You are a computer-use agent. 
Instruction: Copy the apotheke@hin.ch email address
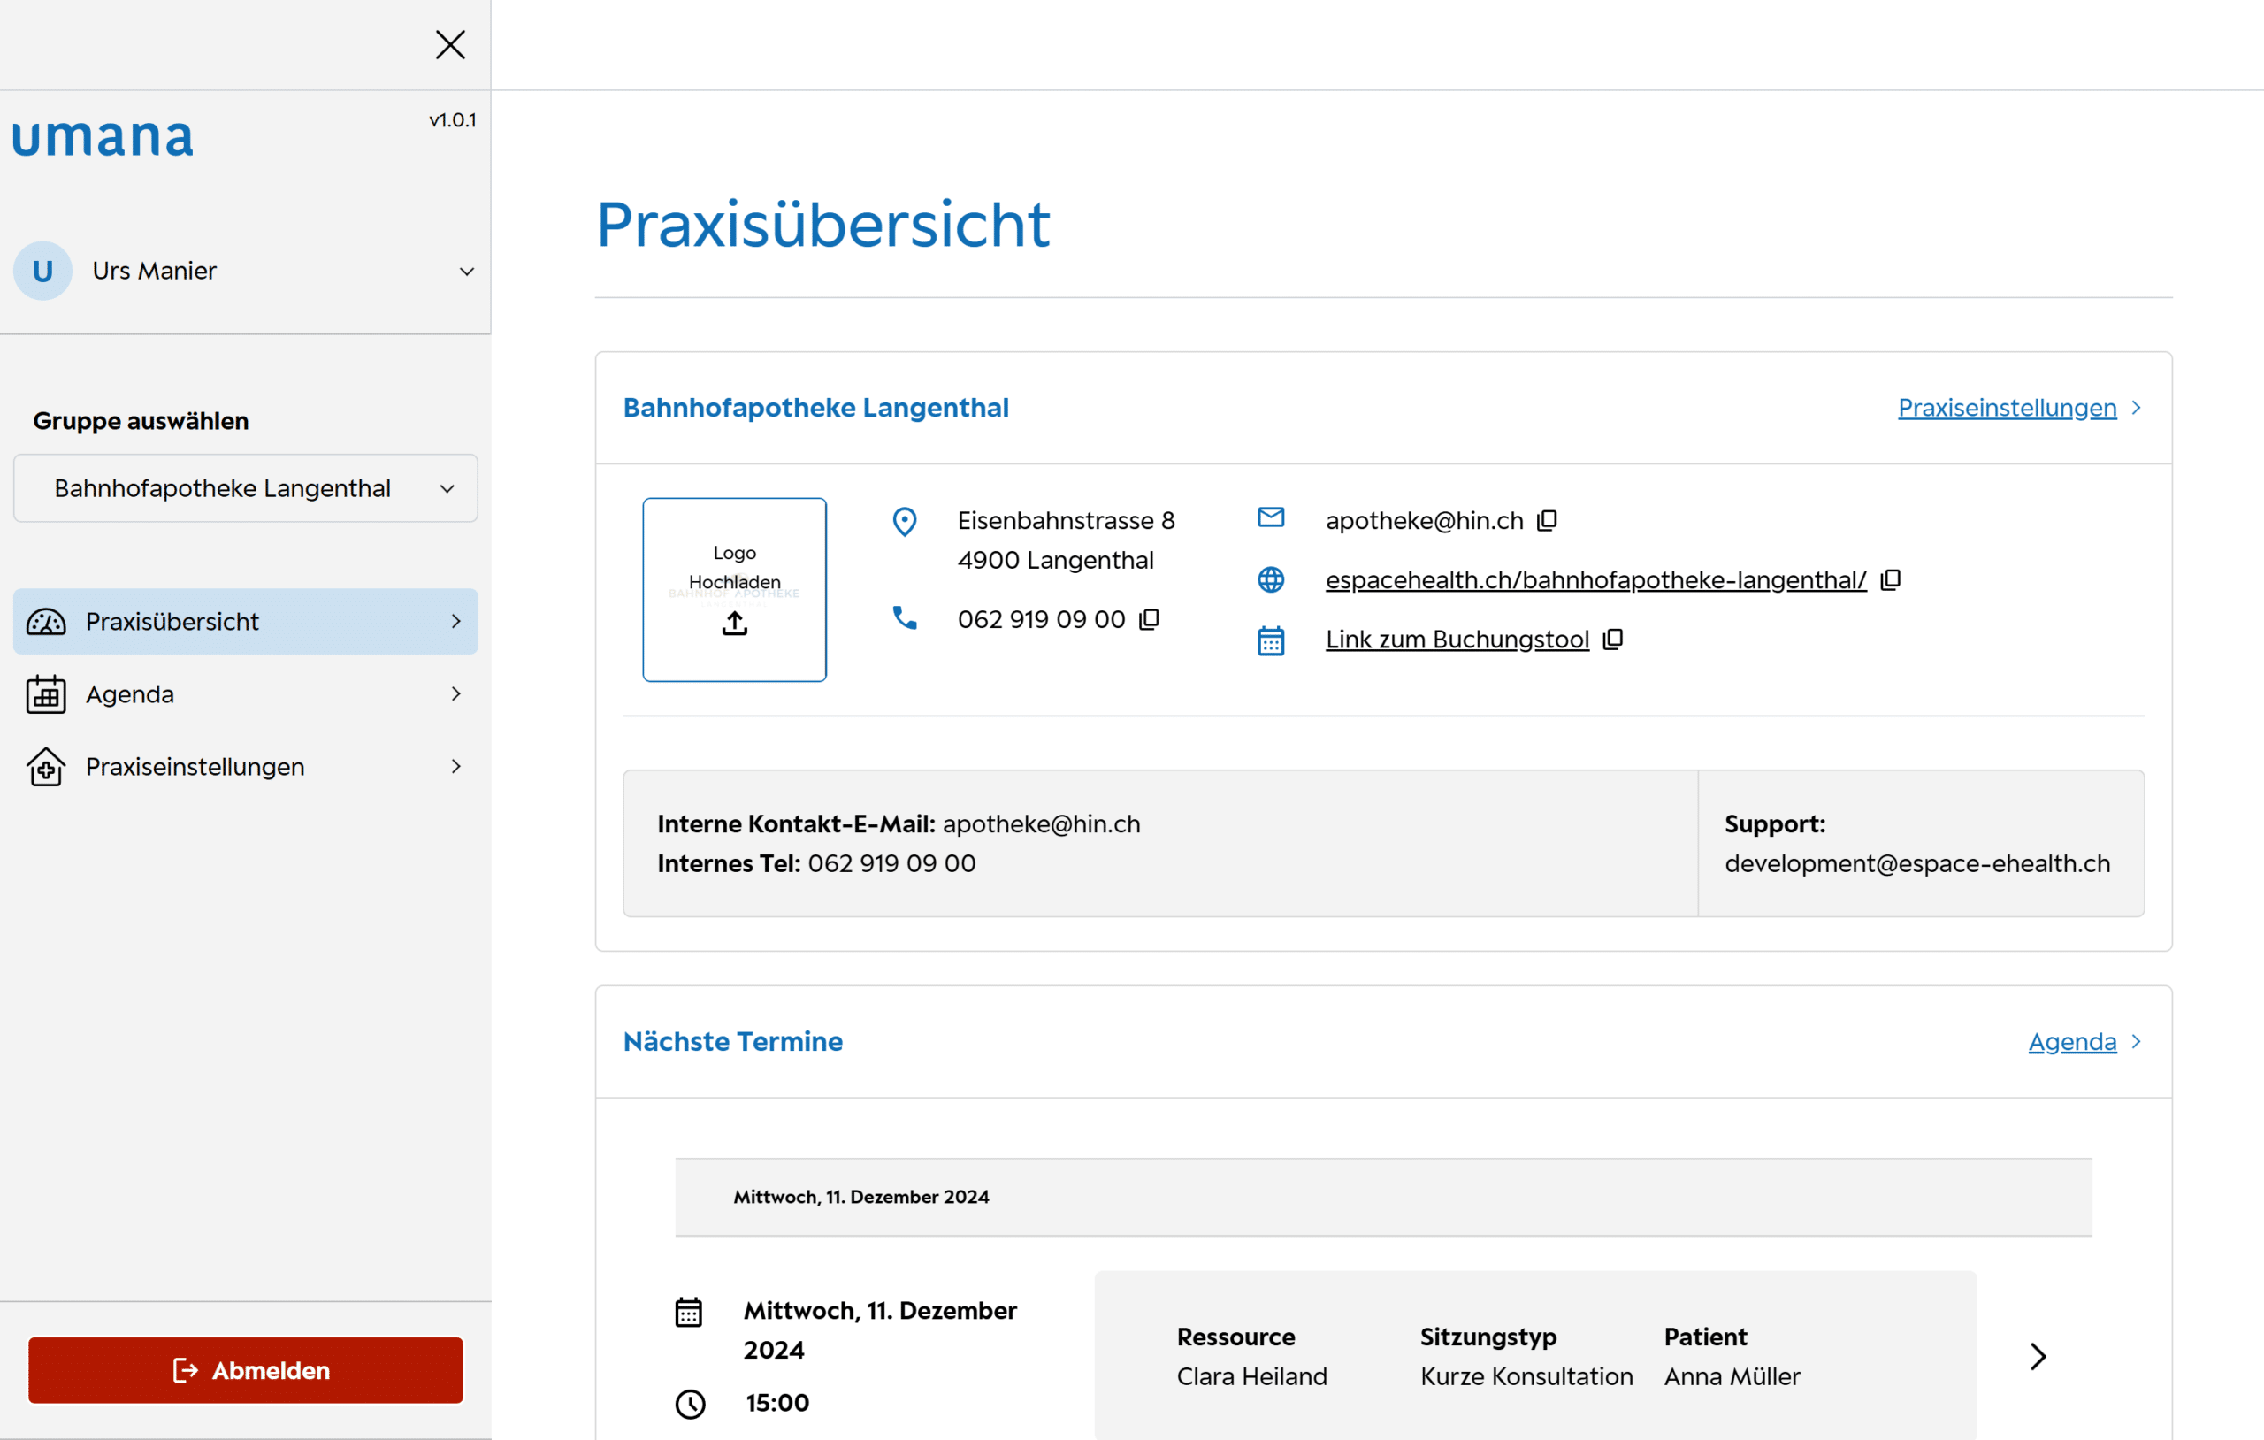point(1547,520)
